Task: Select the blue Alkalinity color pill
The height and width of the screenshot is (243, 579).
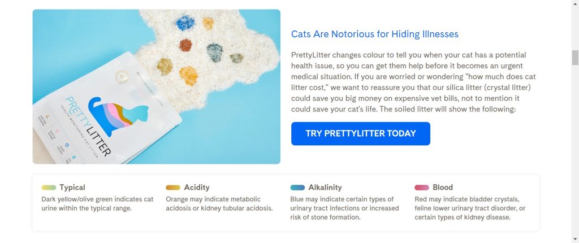Action: click(297, 188)
